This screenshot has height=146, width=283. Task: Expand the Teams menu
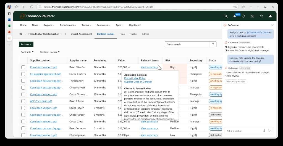[86, 25]
